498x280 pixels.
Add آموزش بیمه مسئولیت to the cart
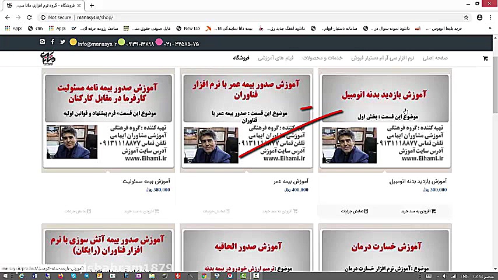coord(141,211)
